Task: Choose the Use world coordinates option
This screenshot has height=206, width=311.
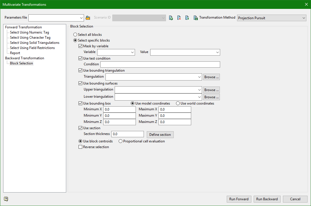Action: pos(178,103)
